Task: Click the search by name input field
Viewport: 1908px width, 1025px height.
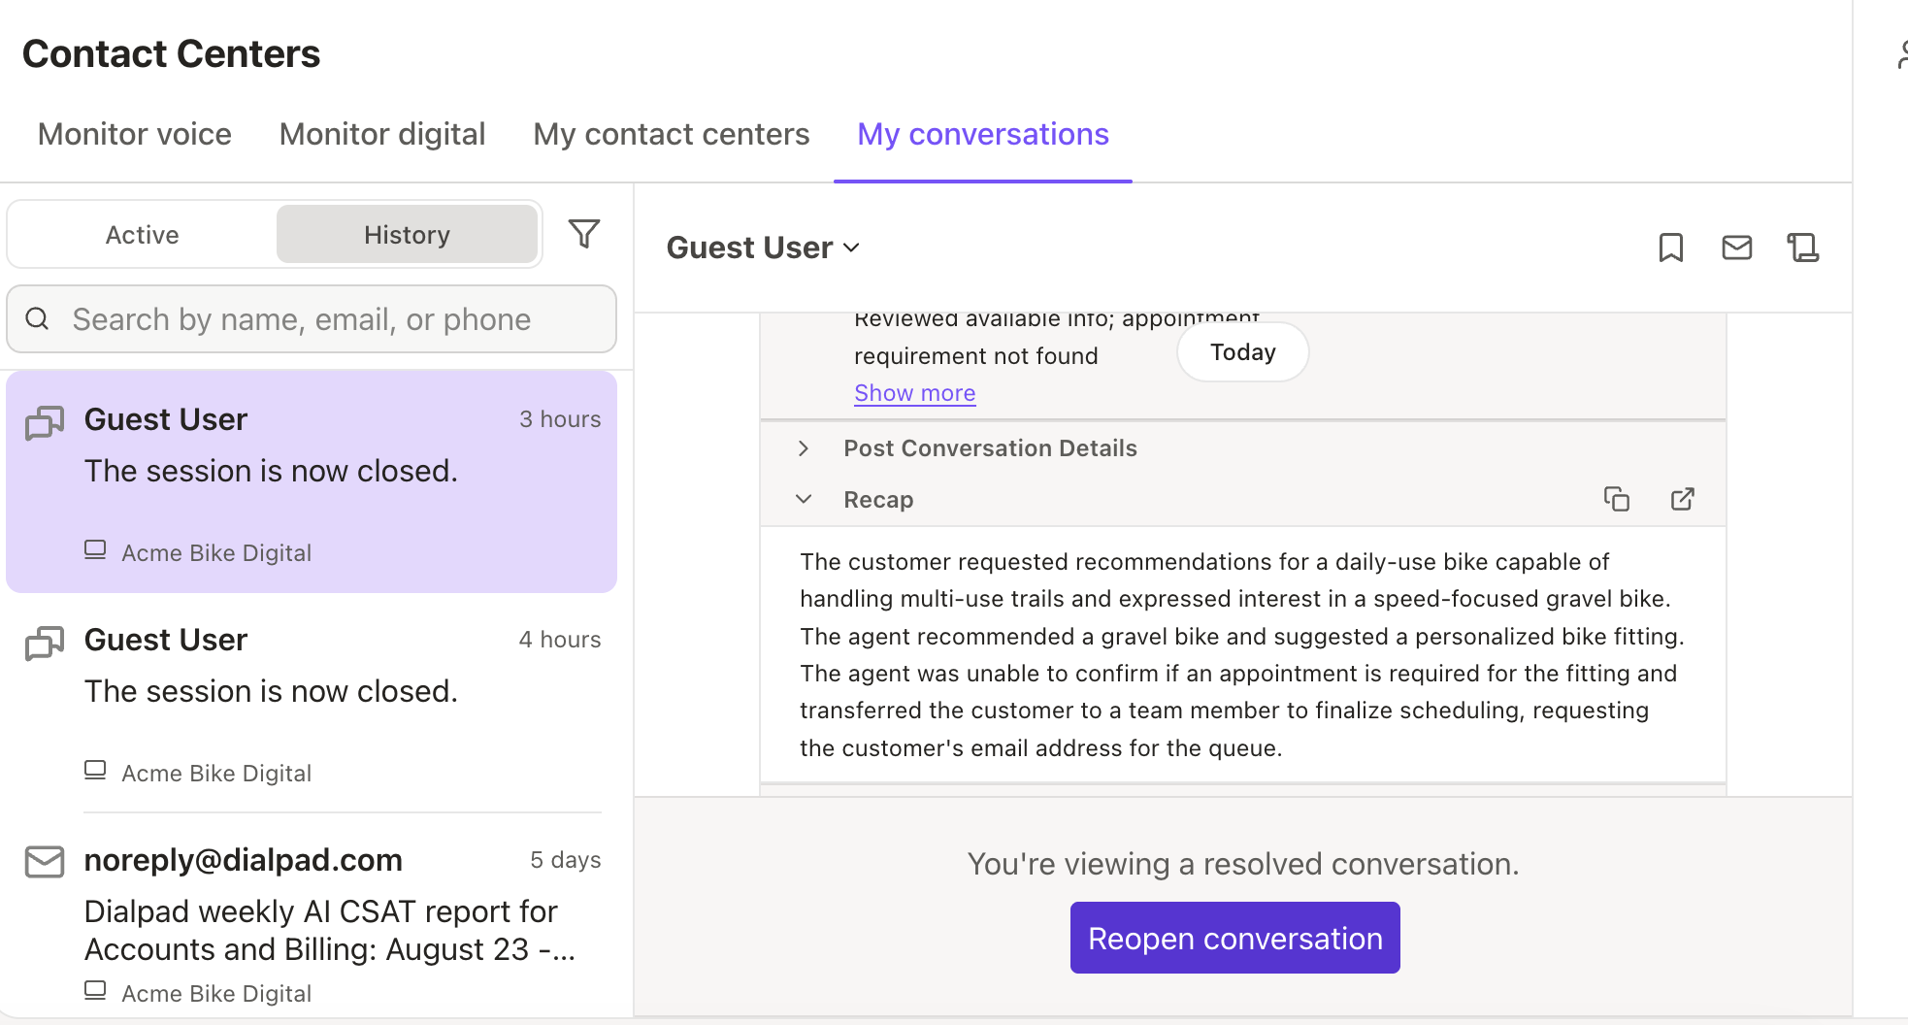Action: pos(312,318)
